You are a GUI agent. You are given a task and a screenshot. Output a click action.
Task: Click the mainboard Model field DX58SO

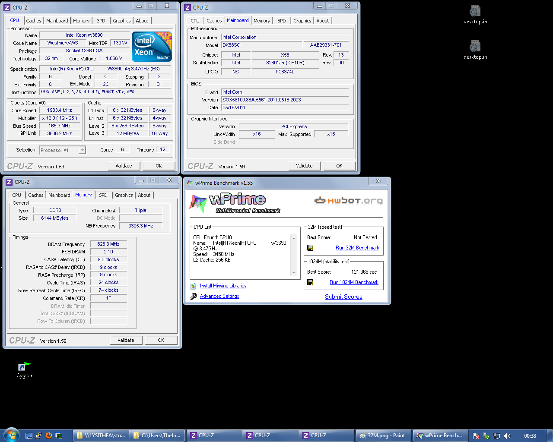click(262, 45)
